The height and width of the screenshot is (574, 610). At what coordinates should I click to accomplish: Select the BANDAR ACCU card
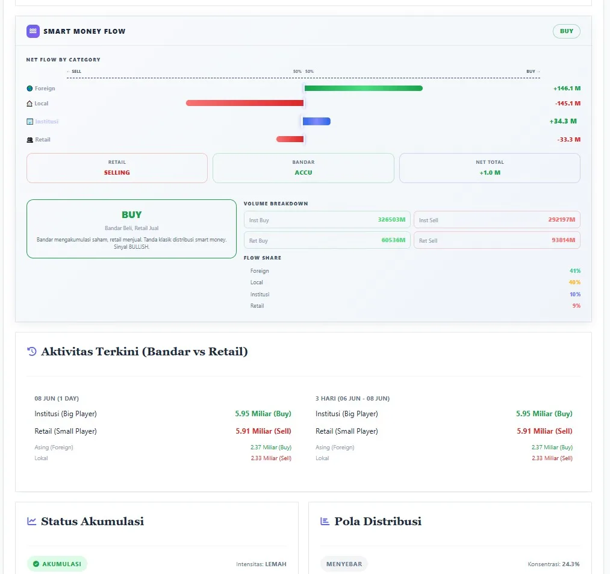(x=303, y=167)
